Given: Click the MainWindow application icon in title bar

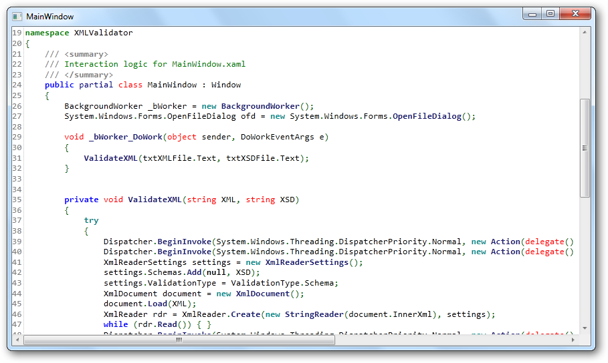Looking at the screenshot, I should tap(17, 17).
